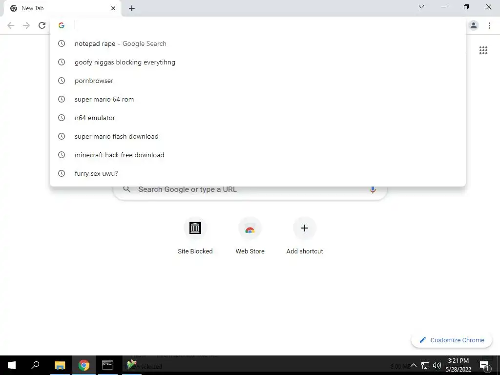The width and height of the screenshot is (500, 375).
Task: Open File Explorer from taskbar
Action: [x=60, y=365]
